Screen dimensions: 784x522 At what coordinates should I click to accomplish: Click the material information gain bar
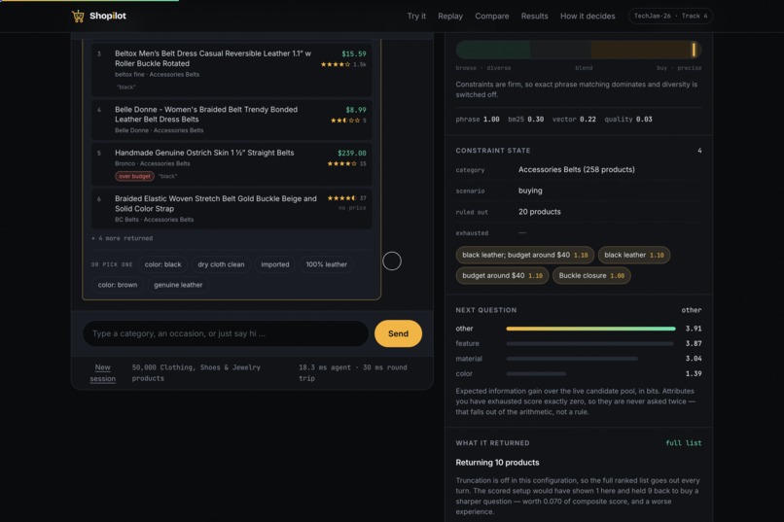coord(572,359)
